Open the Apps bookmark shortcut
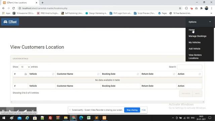The image size is (215, 121). [x=6, y=13]
